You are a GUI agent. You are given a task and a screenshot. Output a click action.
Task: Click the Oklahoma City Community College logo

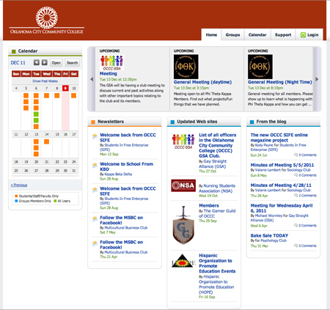click(x=47, y=21)
